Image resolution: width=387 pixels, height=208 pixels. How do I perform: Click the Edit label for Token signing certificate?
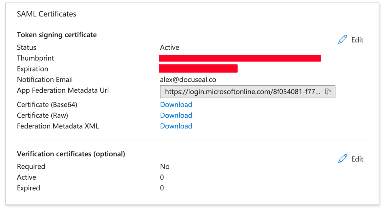point(357,40)
